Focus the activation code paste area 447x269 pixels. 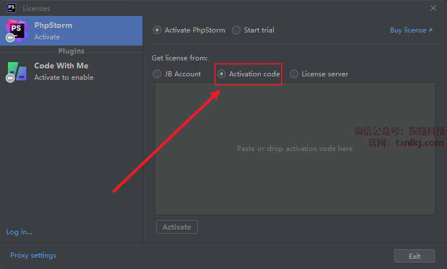pos(295,149)
